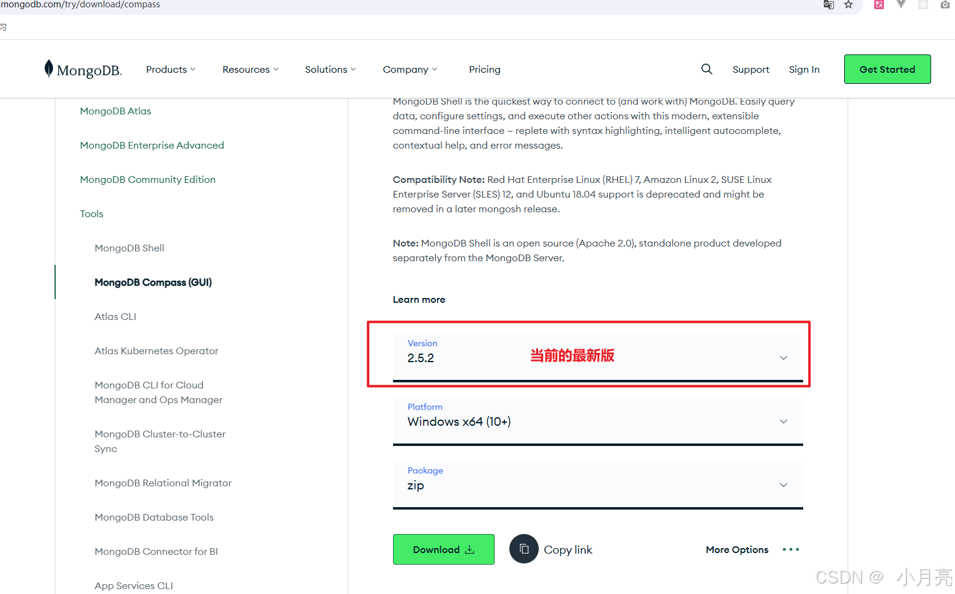Click Sign In
Screen dimensions: 955x594
coord(804,69)
